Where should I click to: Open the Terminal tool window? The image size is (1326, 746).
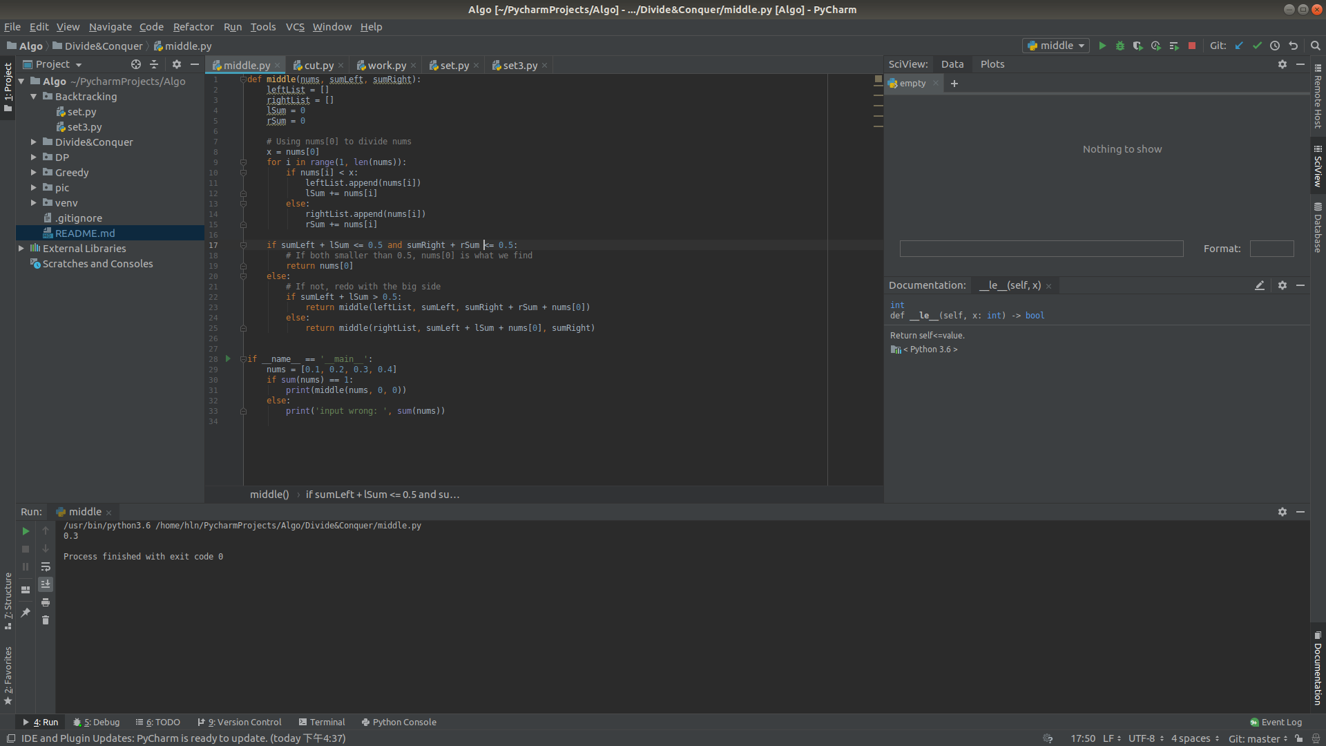(x=322, y=723)
